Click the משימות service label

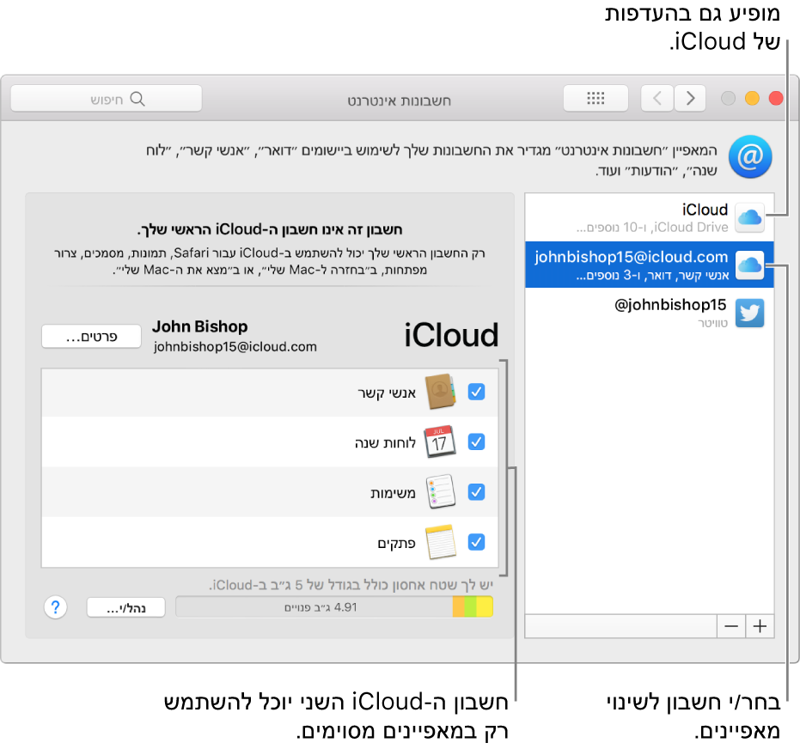click(x=393, y=492)
